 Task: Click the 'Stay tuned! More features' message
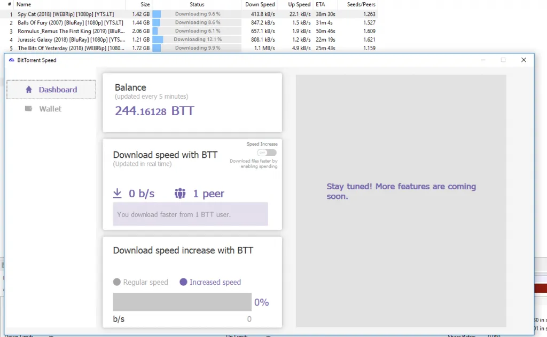(401, 191)
